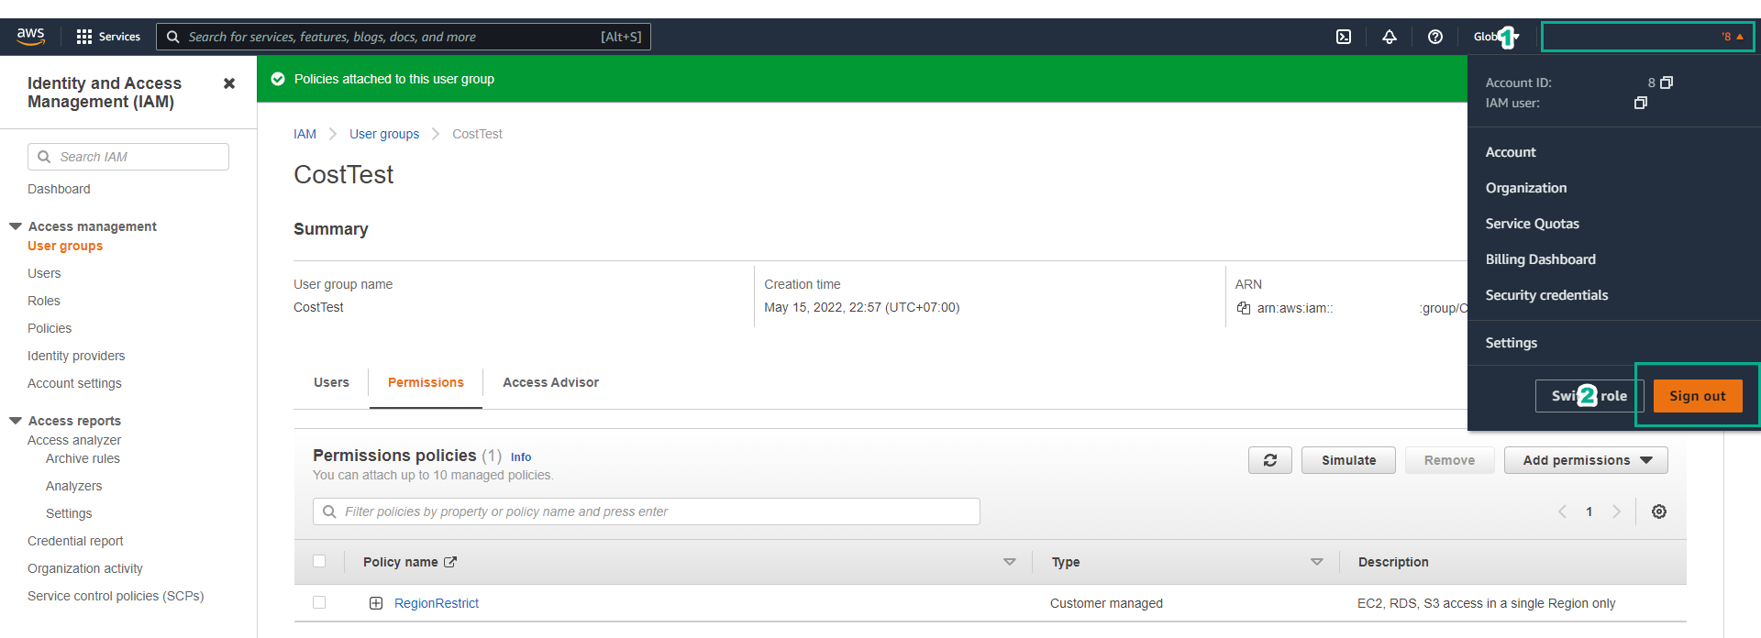Open Access analyzer in the sidebar

(74, 440)
